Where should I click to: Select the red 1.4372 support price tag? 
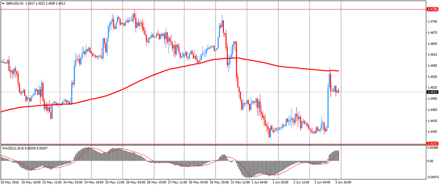click(432, 143)
